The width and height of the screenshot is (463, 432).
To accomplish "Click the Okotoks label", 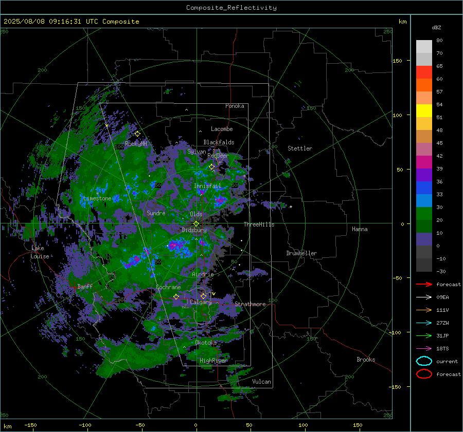I will 206,343.
